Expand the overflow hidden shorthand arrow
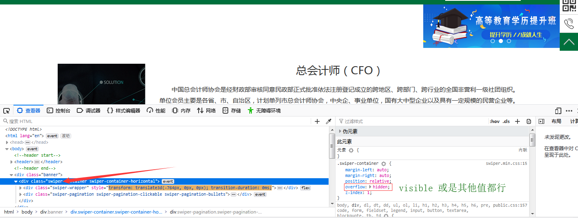 [370, 187]
